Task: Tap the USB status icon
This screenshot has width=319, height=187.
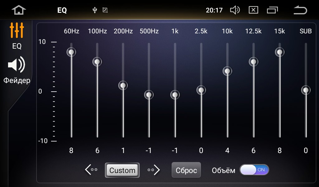Action: tap(95, 10)
